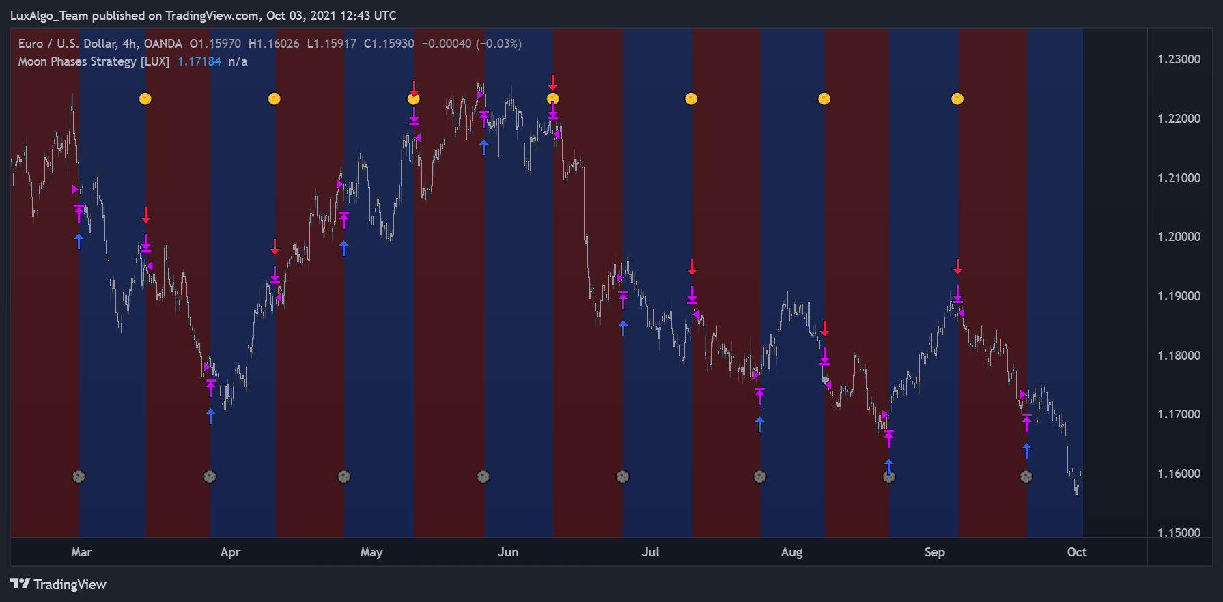Click the 1.17000 price axis label
Viewport: 1223px width, 602px height.
coord(1179,414)
